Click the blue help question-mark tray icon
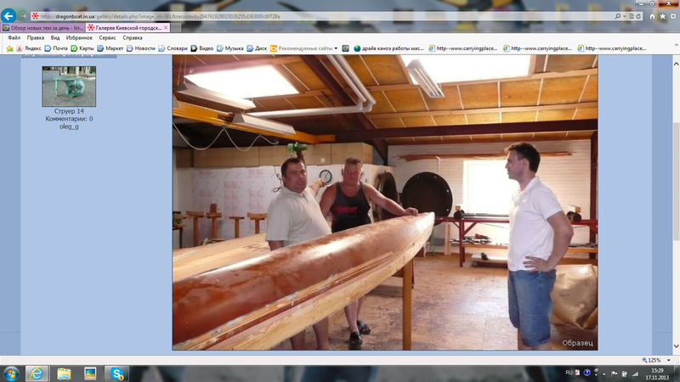Screen dimensions: 680x382 click(x=586, y=373)
